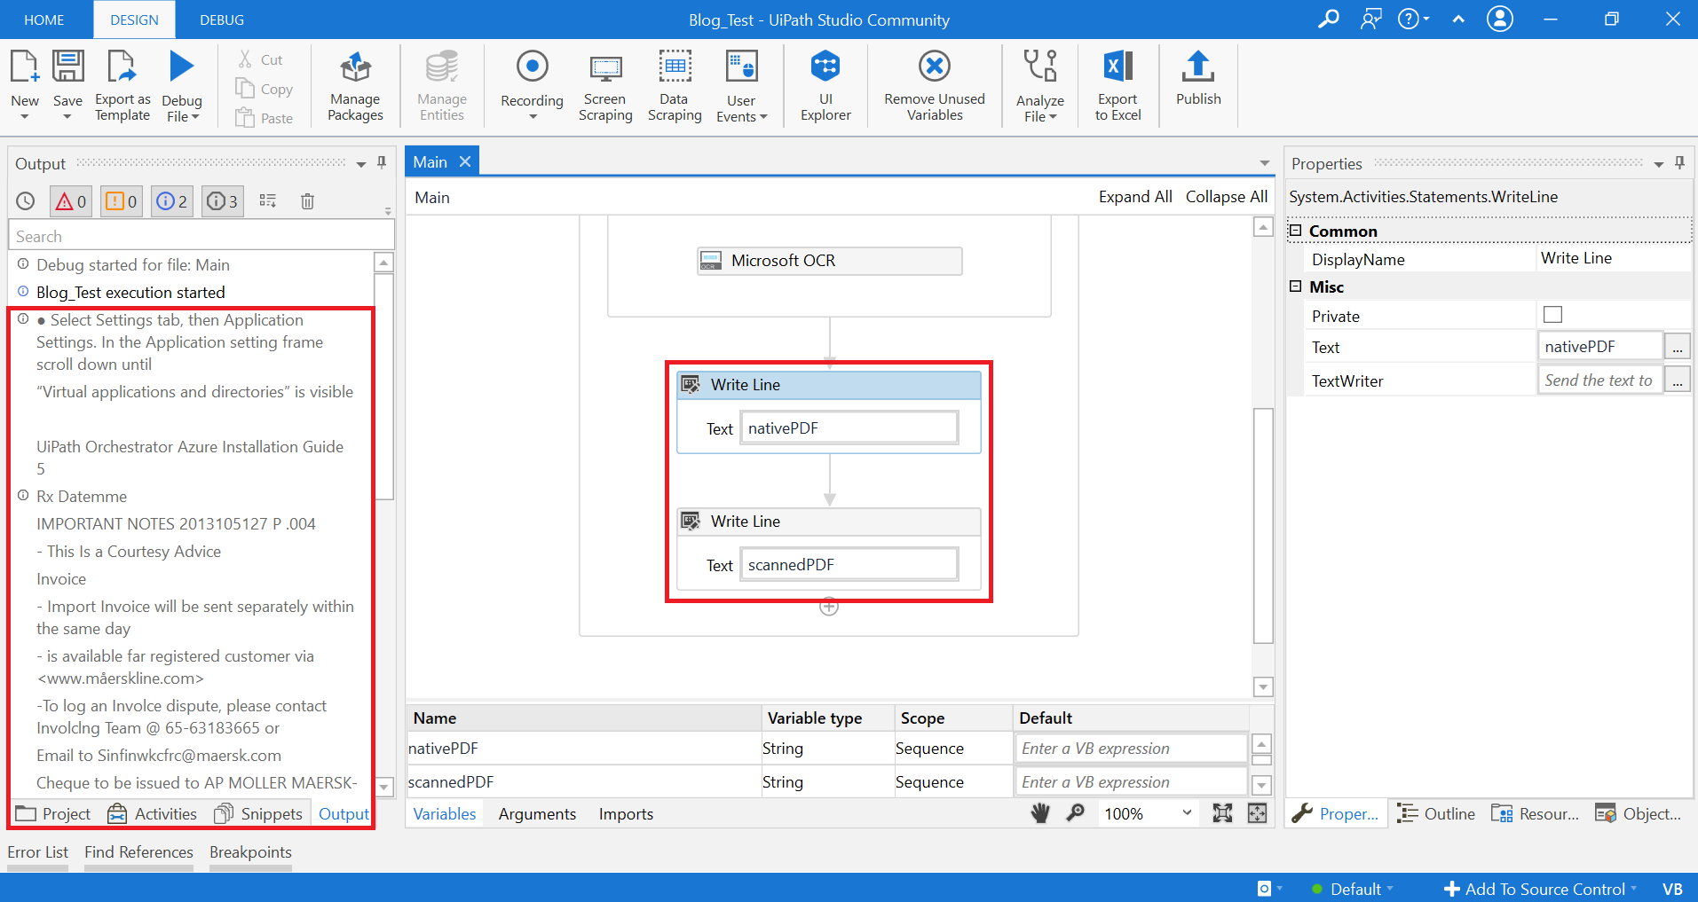
Task: Publish the project
Action: (x=1198, y=78)
